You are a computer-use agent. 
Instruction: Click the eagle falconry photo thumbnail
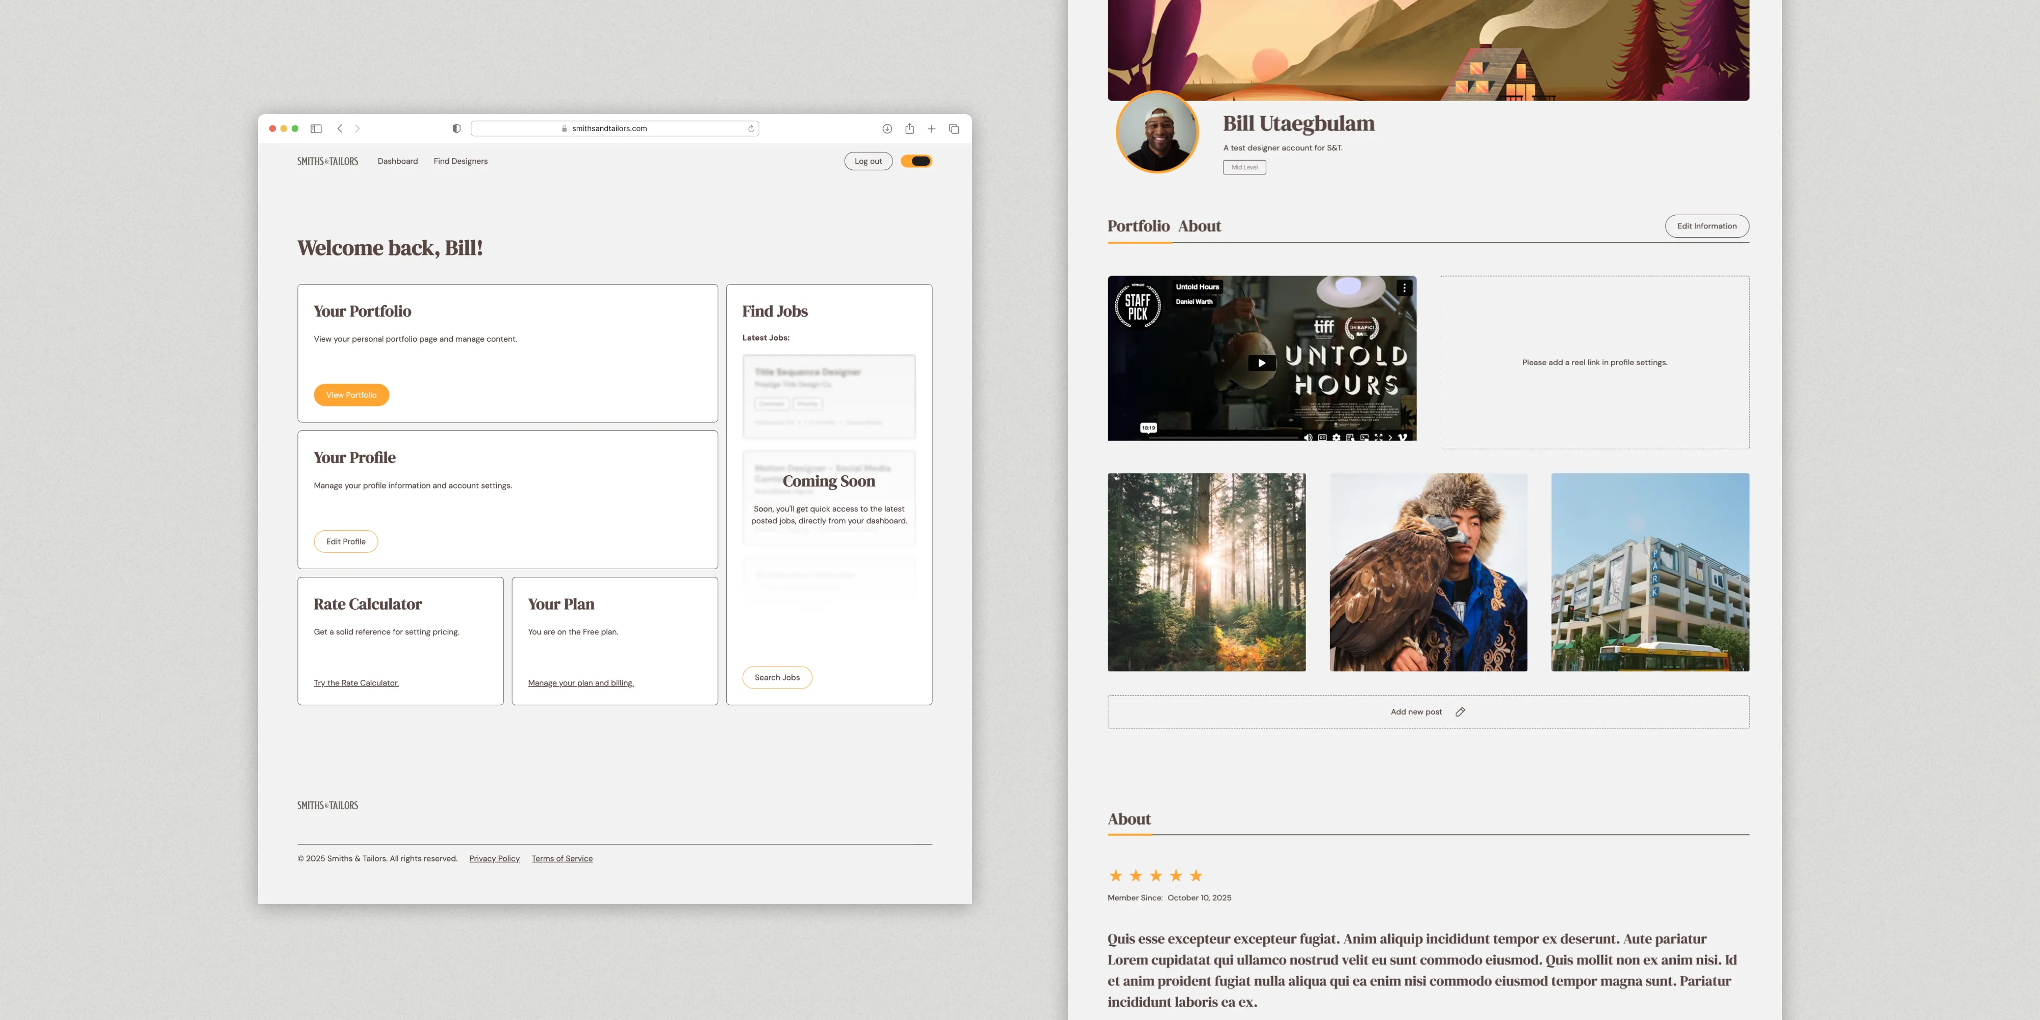[x=1428, y=572]
